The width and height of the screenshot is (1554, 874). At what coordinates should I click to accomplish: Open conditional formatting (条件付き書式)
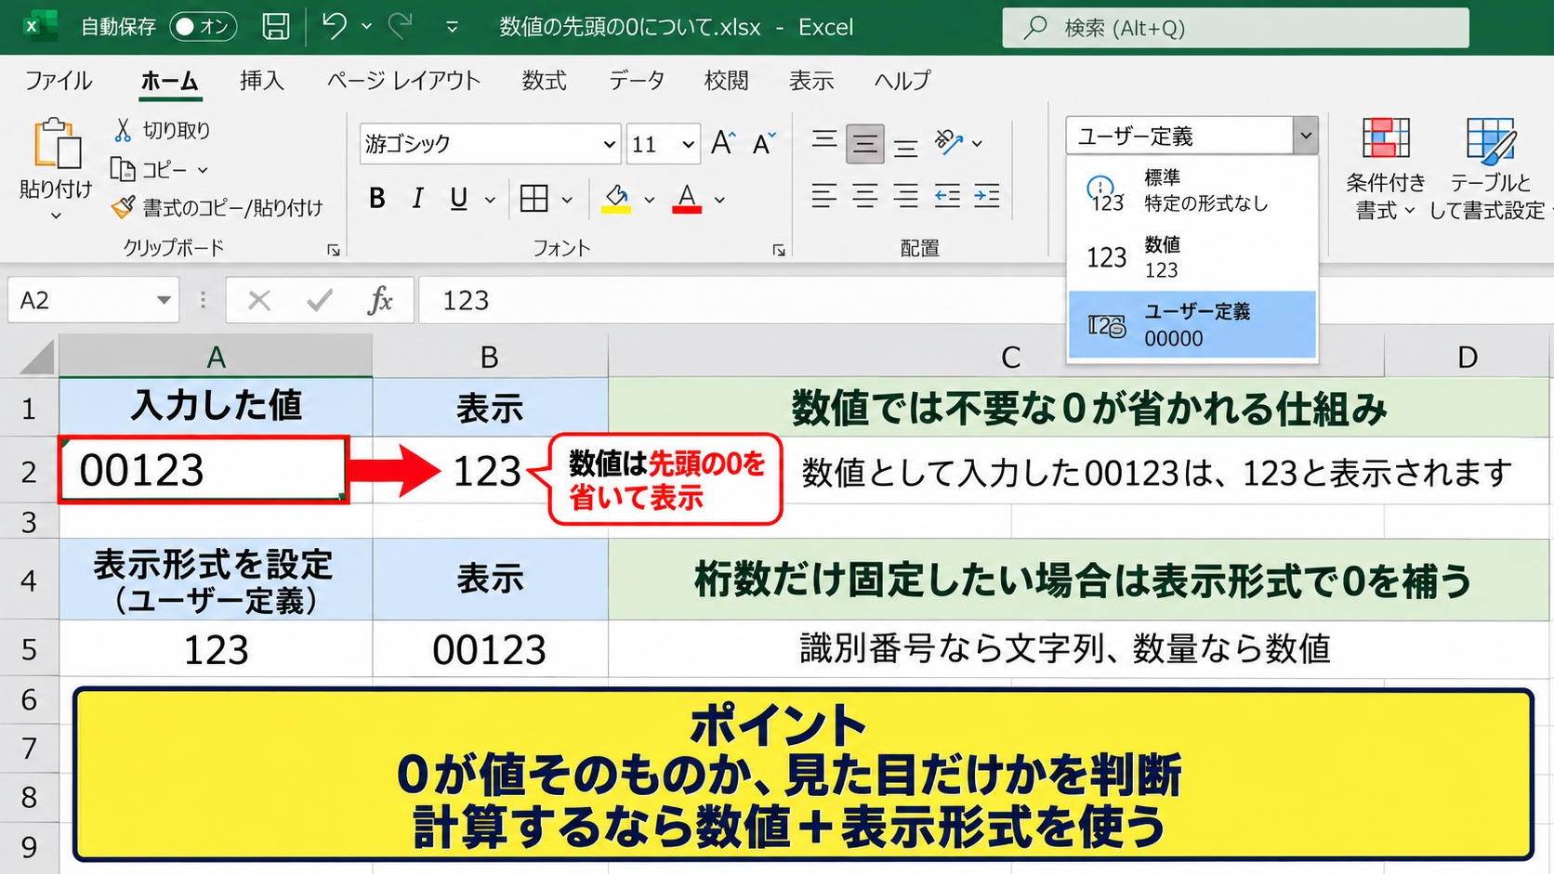coord(1386,169)
